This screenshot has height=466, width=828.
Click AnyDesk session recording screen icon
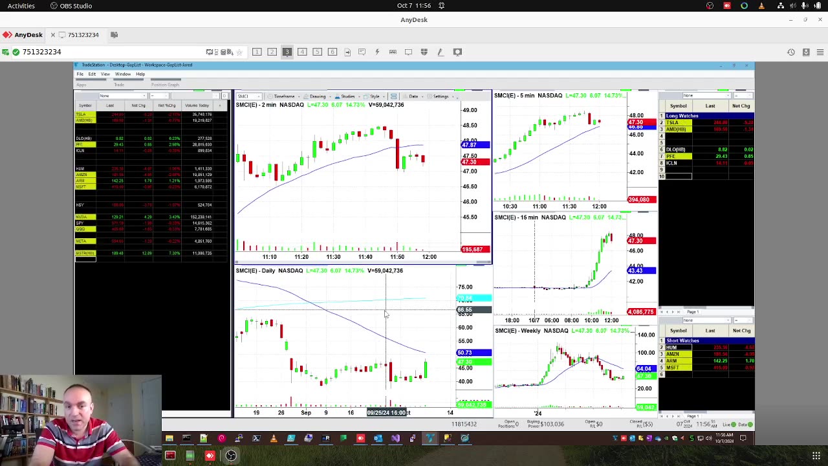[457, 52]
